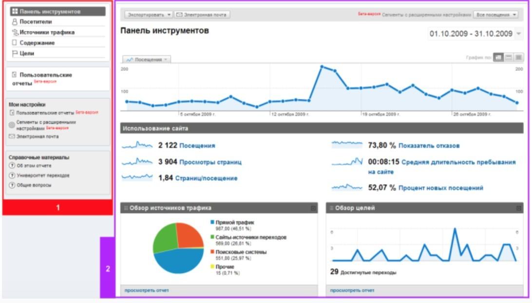Screen dimensions: 532x303
Task: Open the Посещения graph metric tab
Action: (147, 59)
